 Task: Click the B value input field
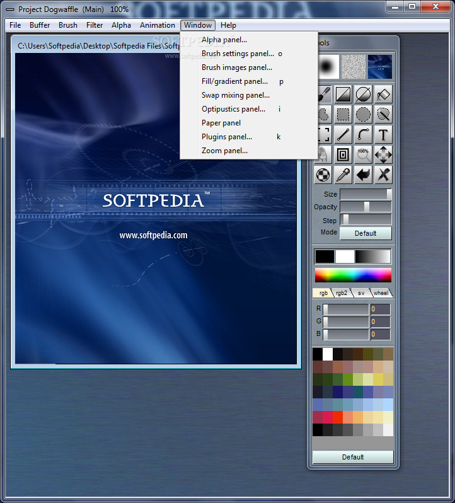(380, 334)
